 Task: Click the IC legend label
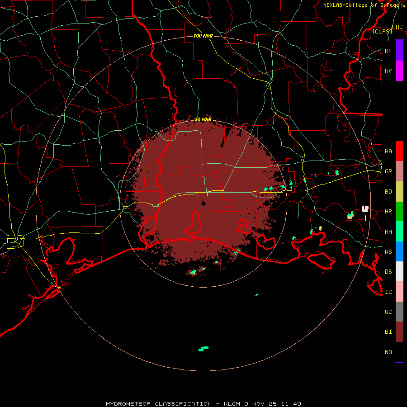[388, 292]
